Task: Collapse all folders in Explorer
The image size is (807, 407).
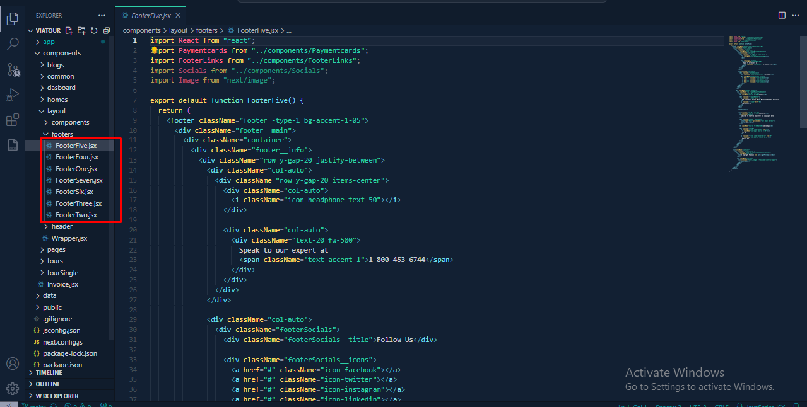Action: 107,30
